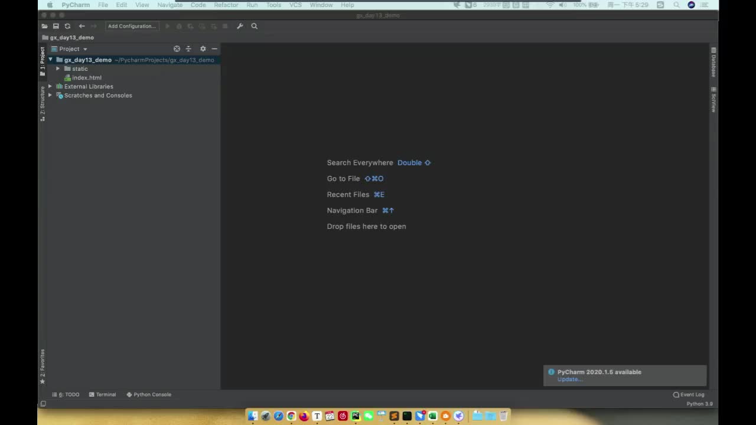
Task: Open Typora T icon in the dock
Action: tap(317, 416)
